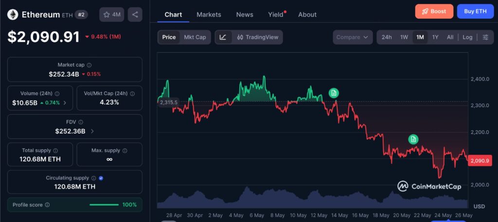This screenshot has height=222, width=498.
Task: Click the Ethereum diamond logo
Action: [x=13, y=15]
